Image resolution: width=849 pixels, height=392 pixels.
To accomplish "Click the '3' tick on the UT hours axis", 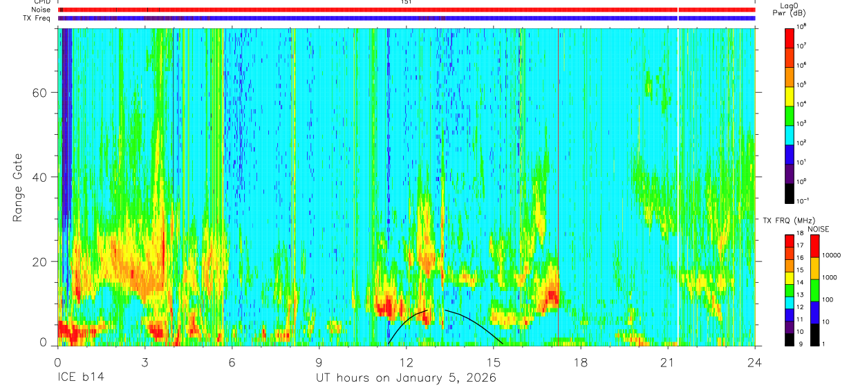I will (x=144, y=362).
